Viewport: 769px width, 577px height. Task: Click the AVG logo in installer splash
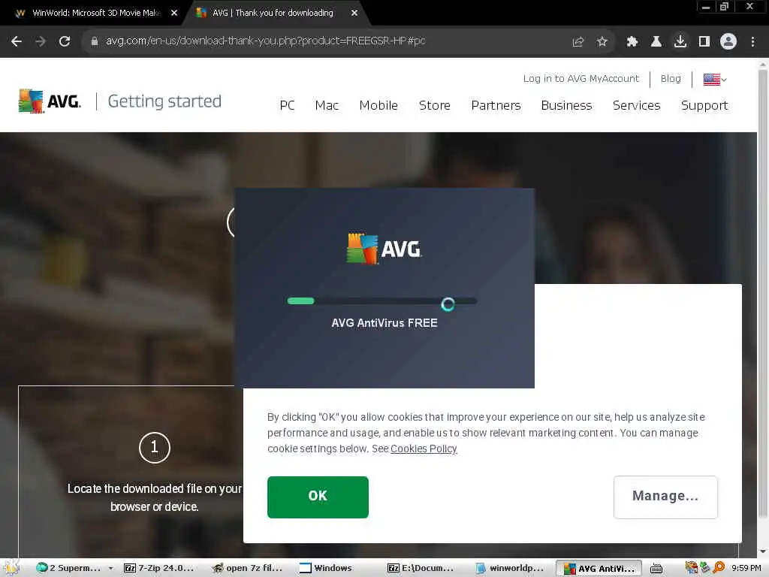pyautogui.click(x=384, y=249)
